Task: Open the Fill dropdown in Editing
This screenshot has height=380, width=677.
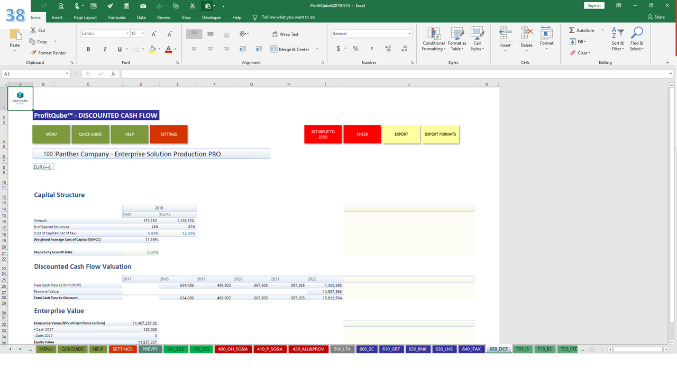Action: 578,42
